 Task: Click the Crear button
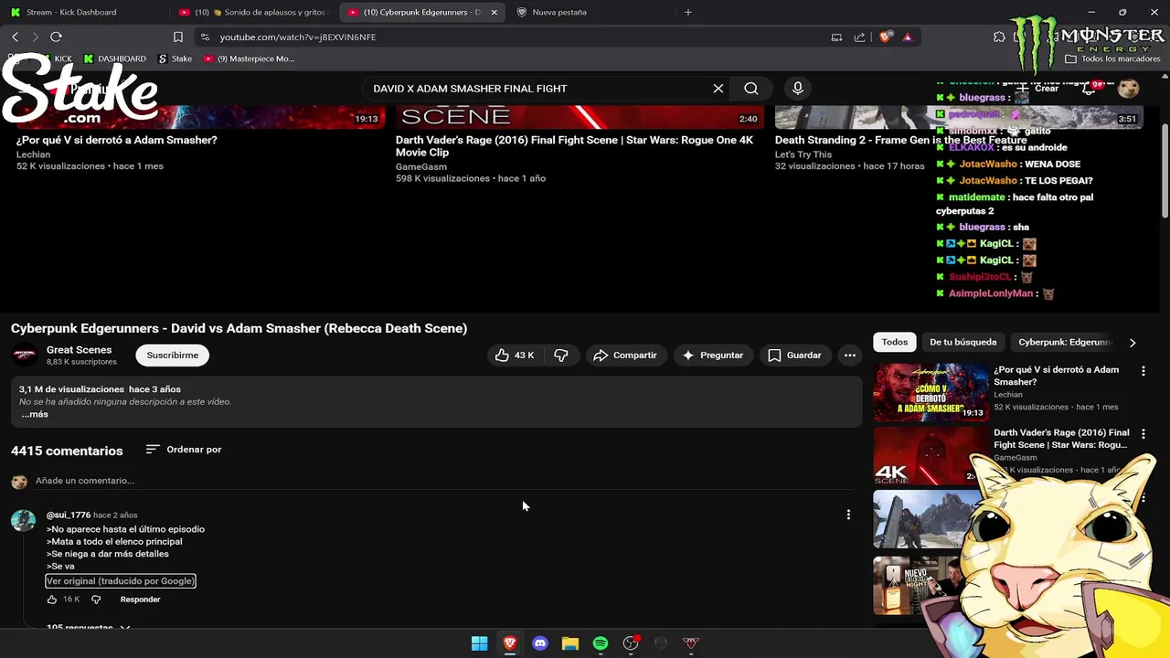click(x=1038, y=89)
